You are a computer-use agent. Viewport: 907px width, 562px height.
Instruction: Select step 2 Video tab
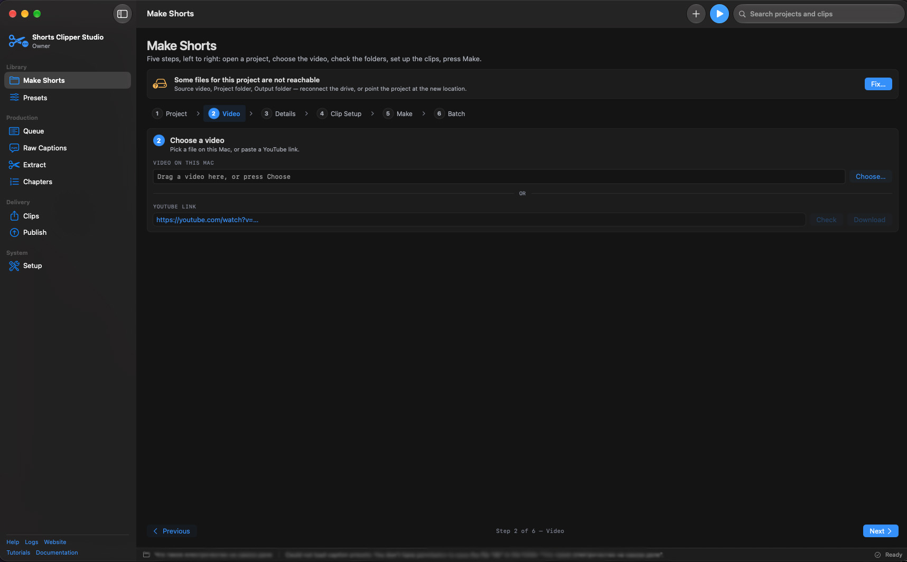pos(225,113)
